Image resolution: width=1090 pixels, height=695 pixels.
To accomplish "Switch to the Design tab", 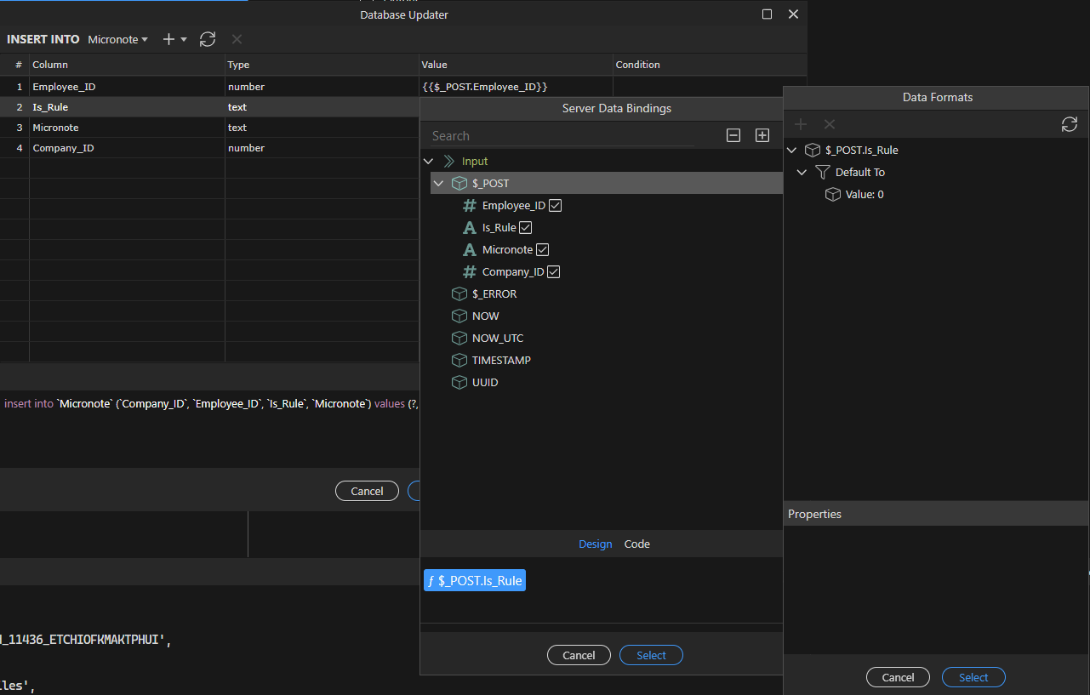I will 596,544.
